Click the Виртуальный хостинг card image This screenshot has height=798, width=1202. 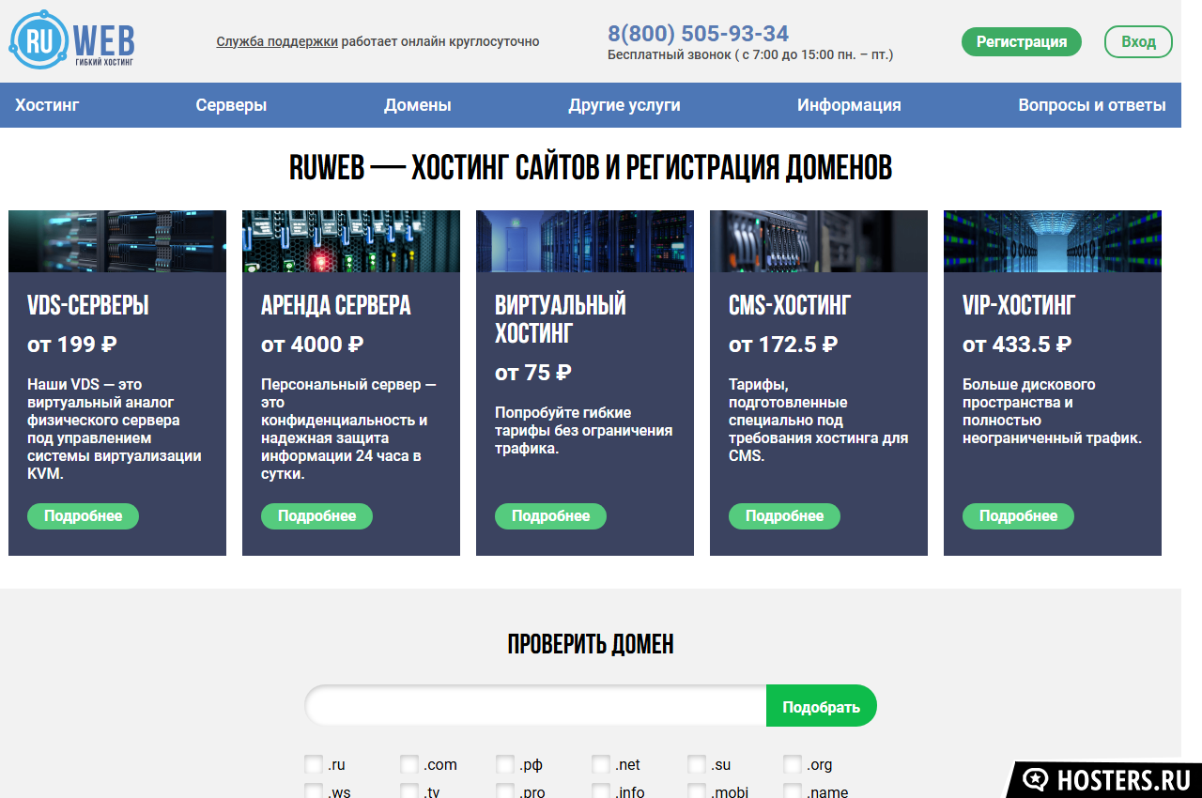click(x=585, y=241)
